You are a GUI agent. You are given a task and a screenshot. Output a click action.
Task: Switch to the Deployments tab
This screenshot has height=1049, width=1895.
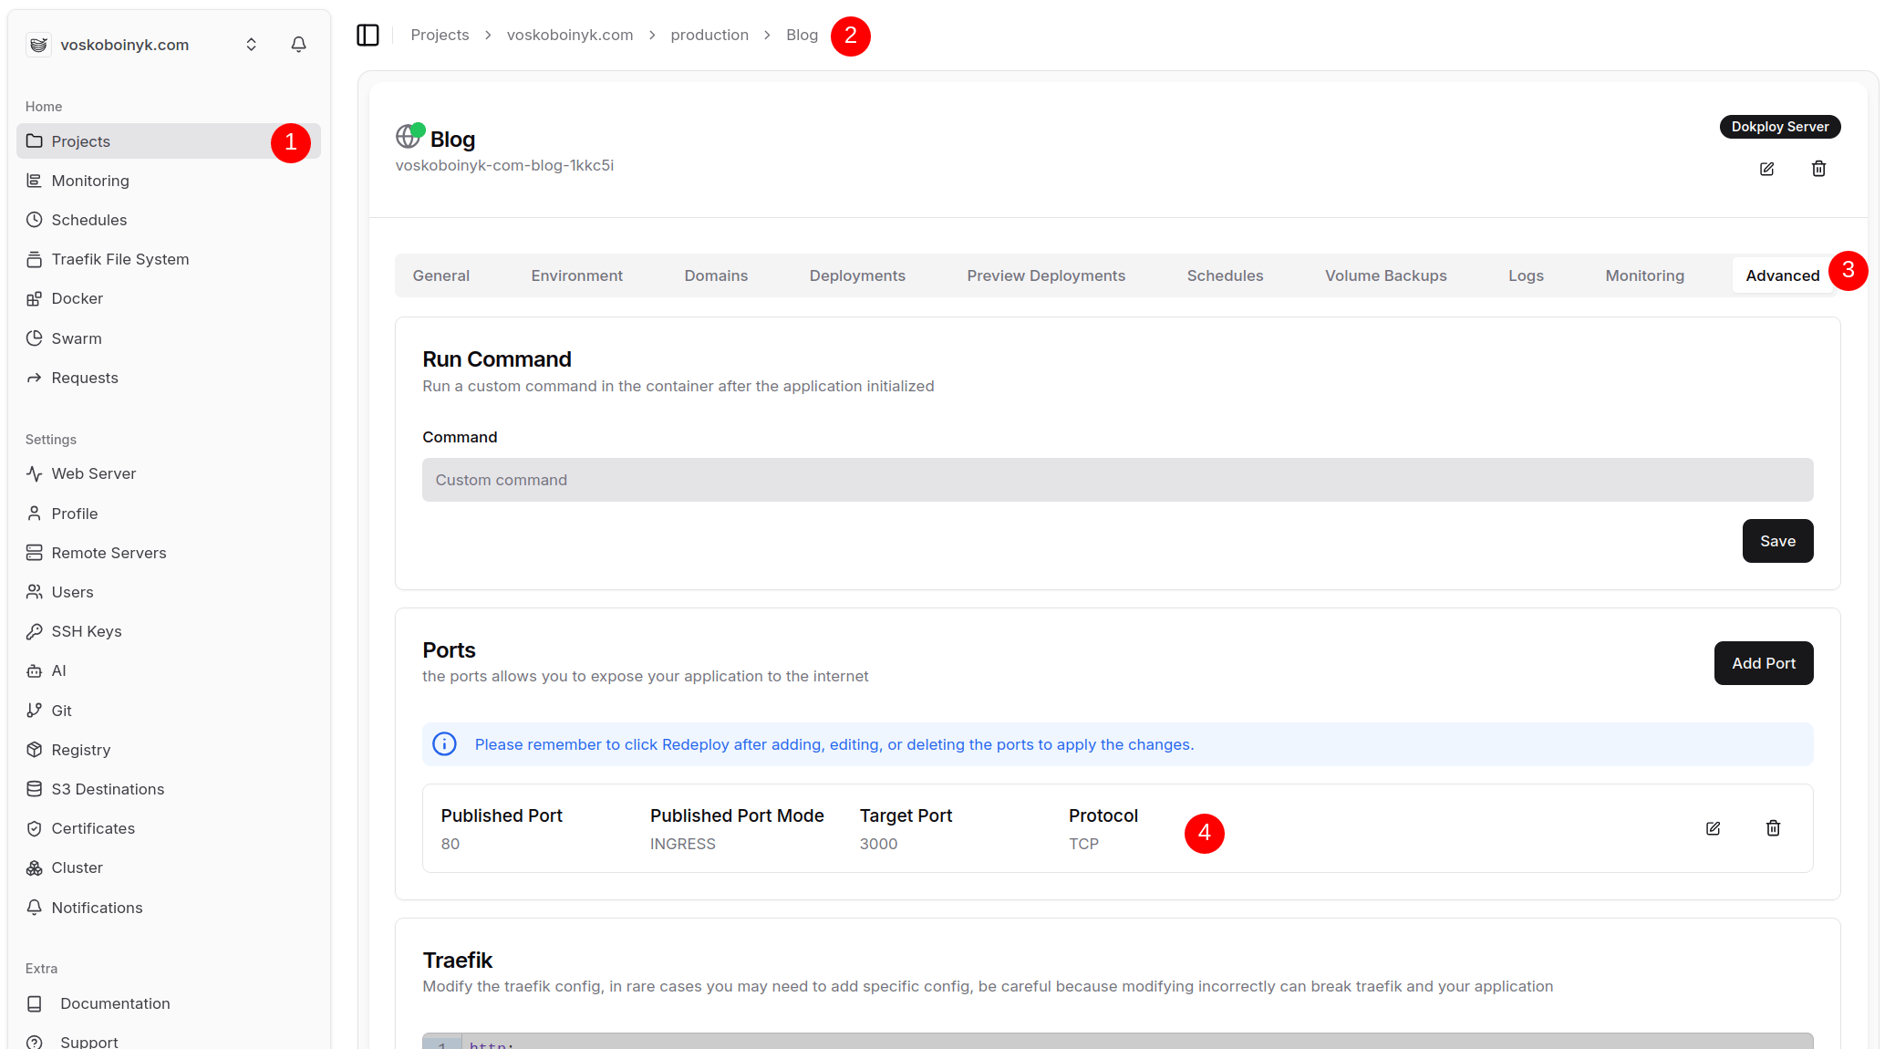(856, 275)
